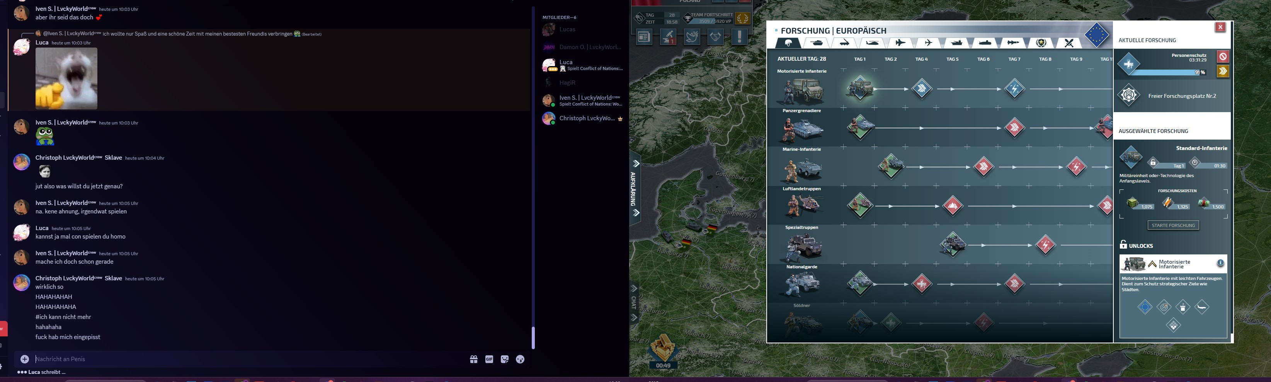Open the sticker picker in chat bar
Screen dimensions: 1271x382
(504, 359)
